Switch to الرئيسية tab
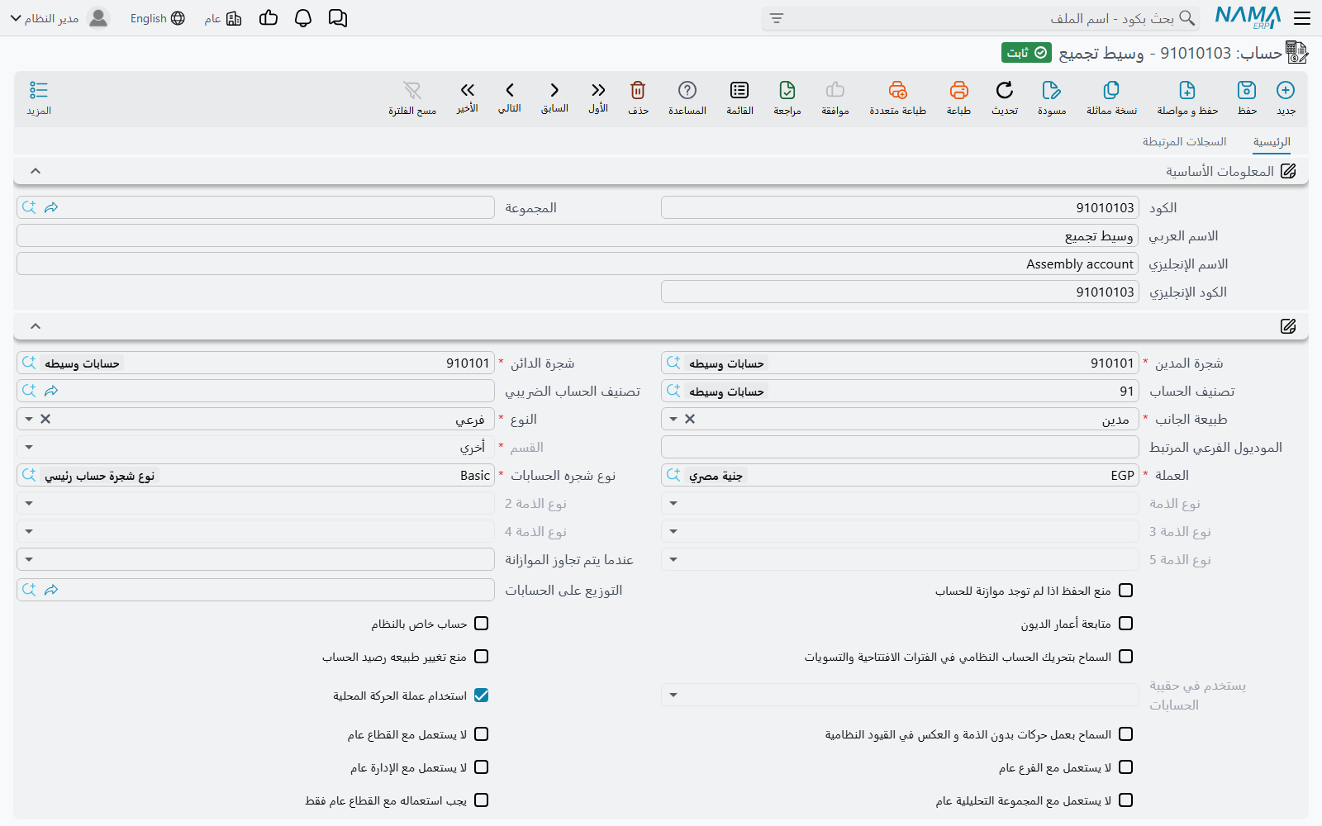Viewport: 1322px width, 826px height. [1272, 142]
